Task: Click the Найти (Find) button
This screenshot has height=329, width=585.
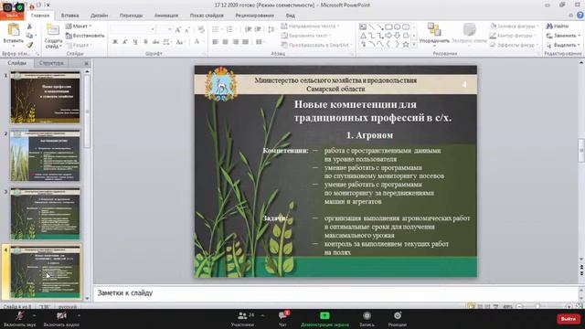Action: 558,27
